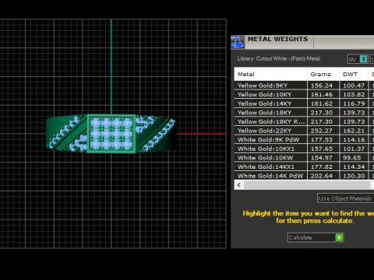
Task: Click the 156.24 grams value
Action: (322, 86)
